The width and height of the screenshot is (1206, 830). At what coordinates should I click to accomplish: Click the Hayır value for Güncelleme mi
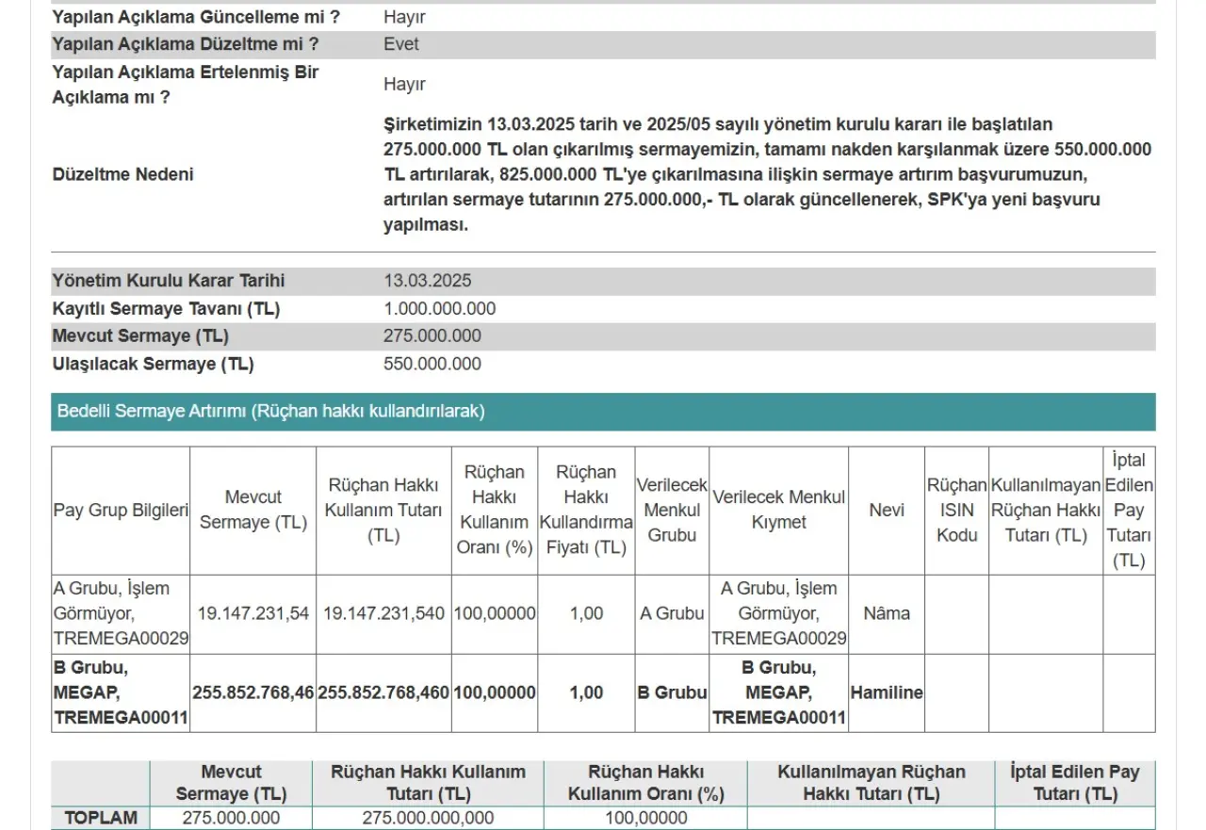coord(404,17)
